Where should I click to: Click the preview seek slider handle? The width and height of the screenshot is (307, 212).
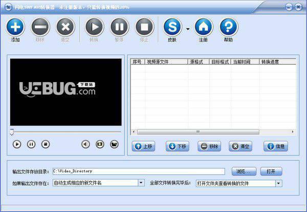click(12, 132)
